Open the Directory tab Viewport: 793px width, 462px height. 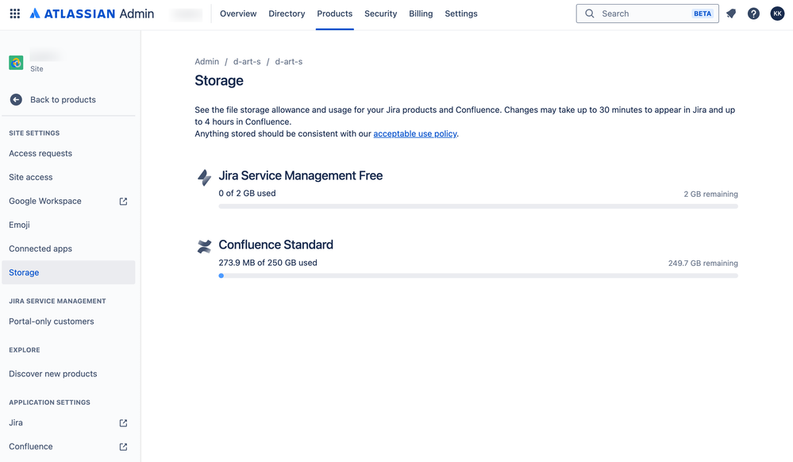[287, 13]
